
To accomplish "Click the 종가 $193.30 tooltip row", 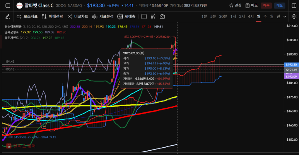I will coord(147,73).
